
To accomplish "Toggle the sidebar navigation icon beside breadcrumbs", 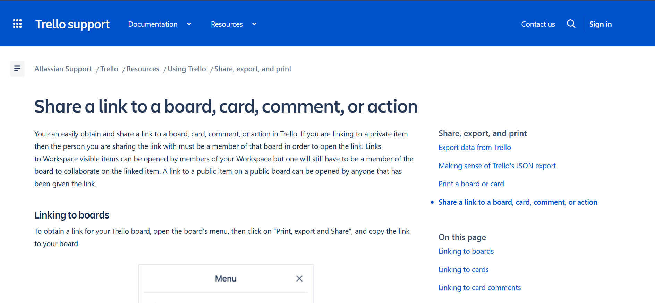I will click(x=17, y=69).
